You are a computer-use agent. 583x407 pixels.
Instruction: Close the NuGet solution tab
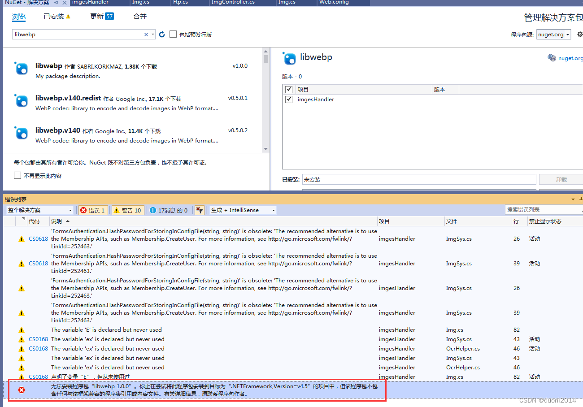click(64, 2)
